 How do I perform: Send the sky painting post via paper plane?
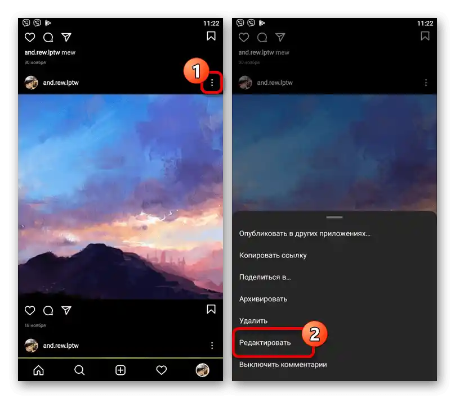[66, 310]
